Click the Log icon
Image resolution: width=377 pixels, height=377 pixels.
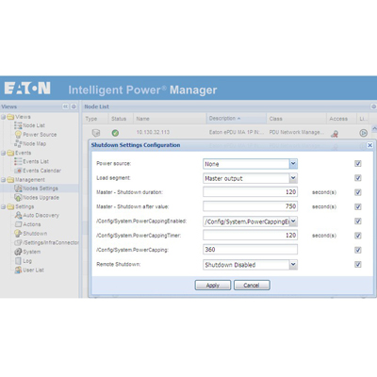(18, 261)
